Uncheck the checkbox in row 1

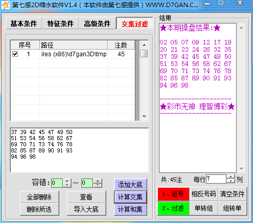(15, 54)
